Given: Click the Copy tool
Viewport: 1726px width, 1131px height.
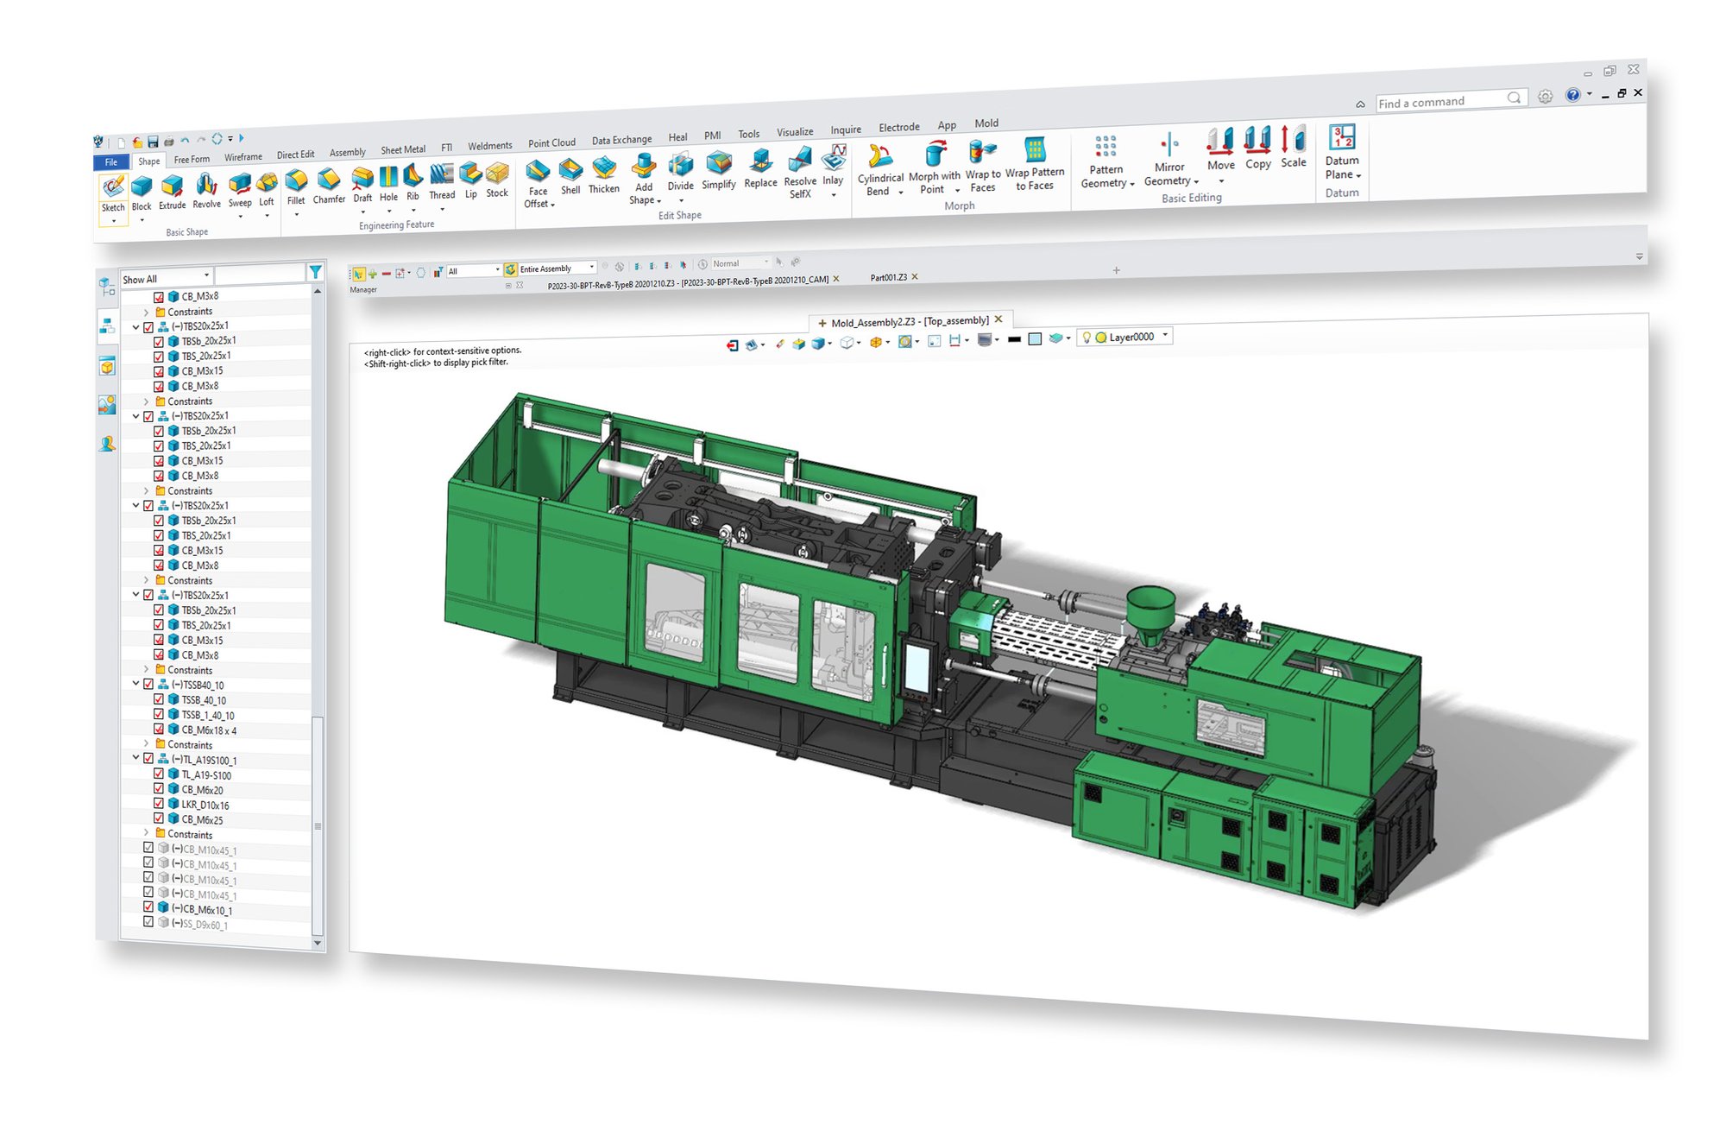Looking at the screenshot, I should (1258, 148).
